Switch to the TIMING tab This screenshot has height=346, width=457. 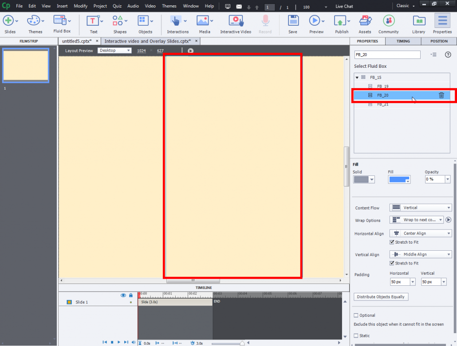(403, 41)
